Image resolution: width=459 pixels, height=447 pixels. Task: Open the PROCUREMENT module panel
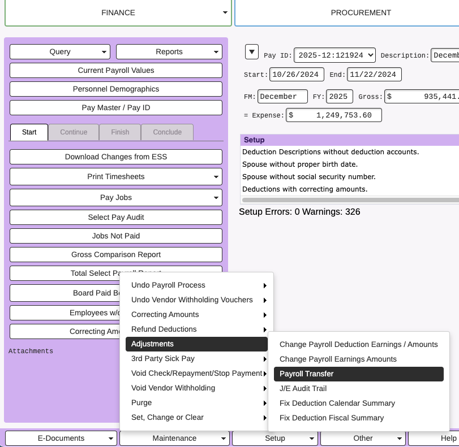pyautogui.click(x=347, y=13)
